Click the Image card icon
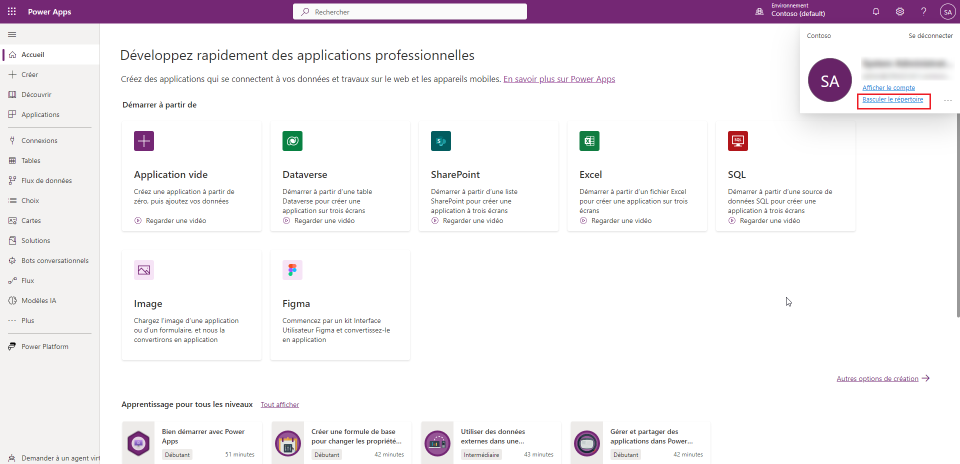The image size is (960, 464). (144, 270)
